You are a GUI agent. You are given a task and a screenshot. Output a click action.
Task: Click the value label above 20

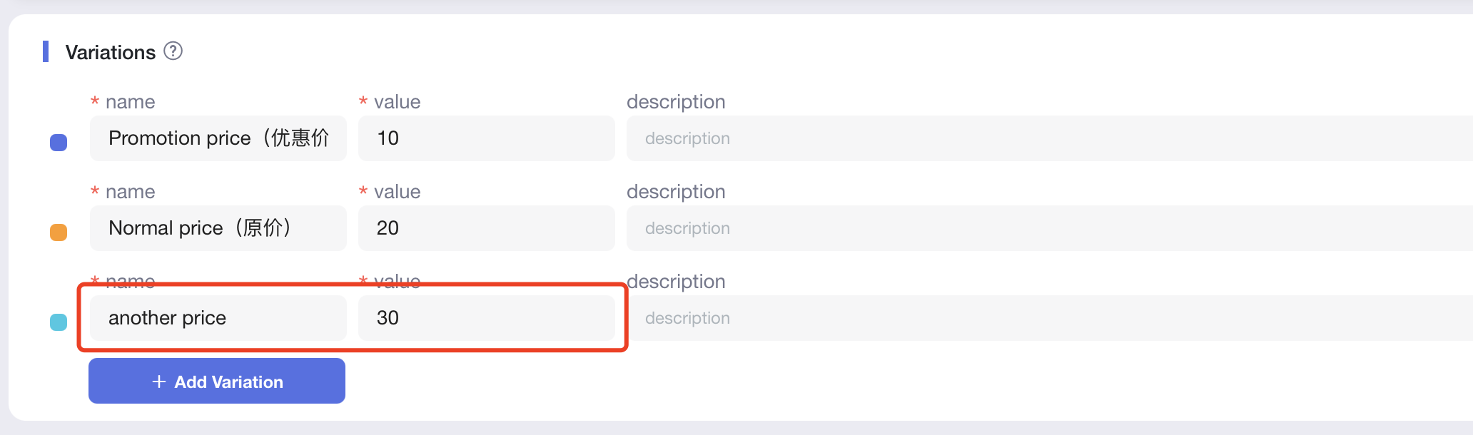click(397, 192)
